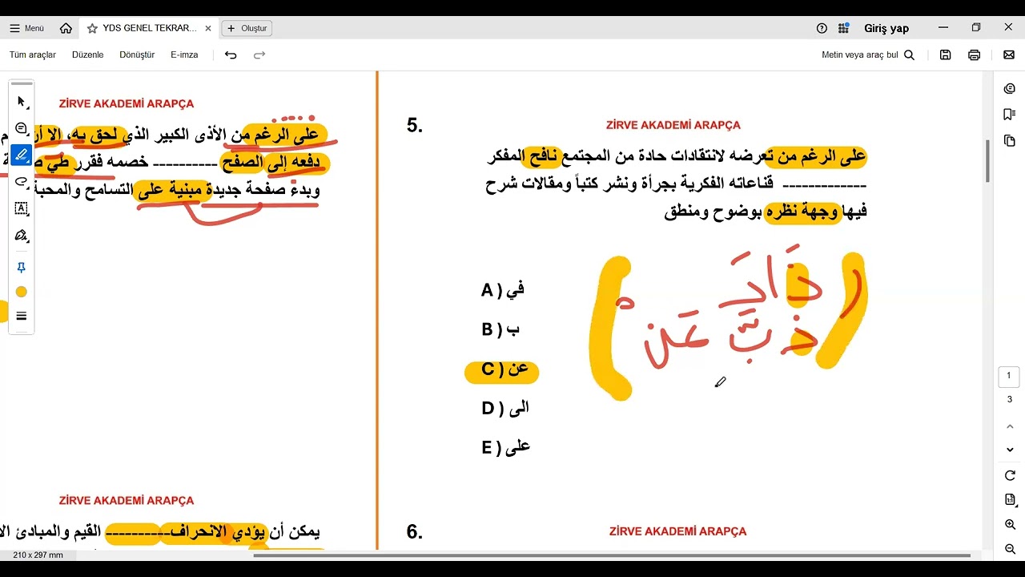Image resolution: width=1025 pixels, height=577 pixels.
Task: Star the YDS GENEL TEKRAR document tab
Action: click(x=92, y=28)
